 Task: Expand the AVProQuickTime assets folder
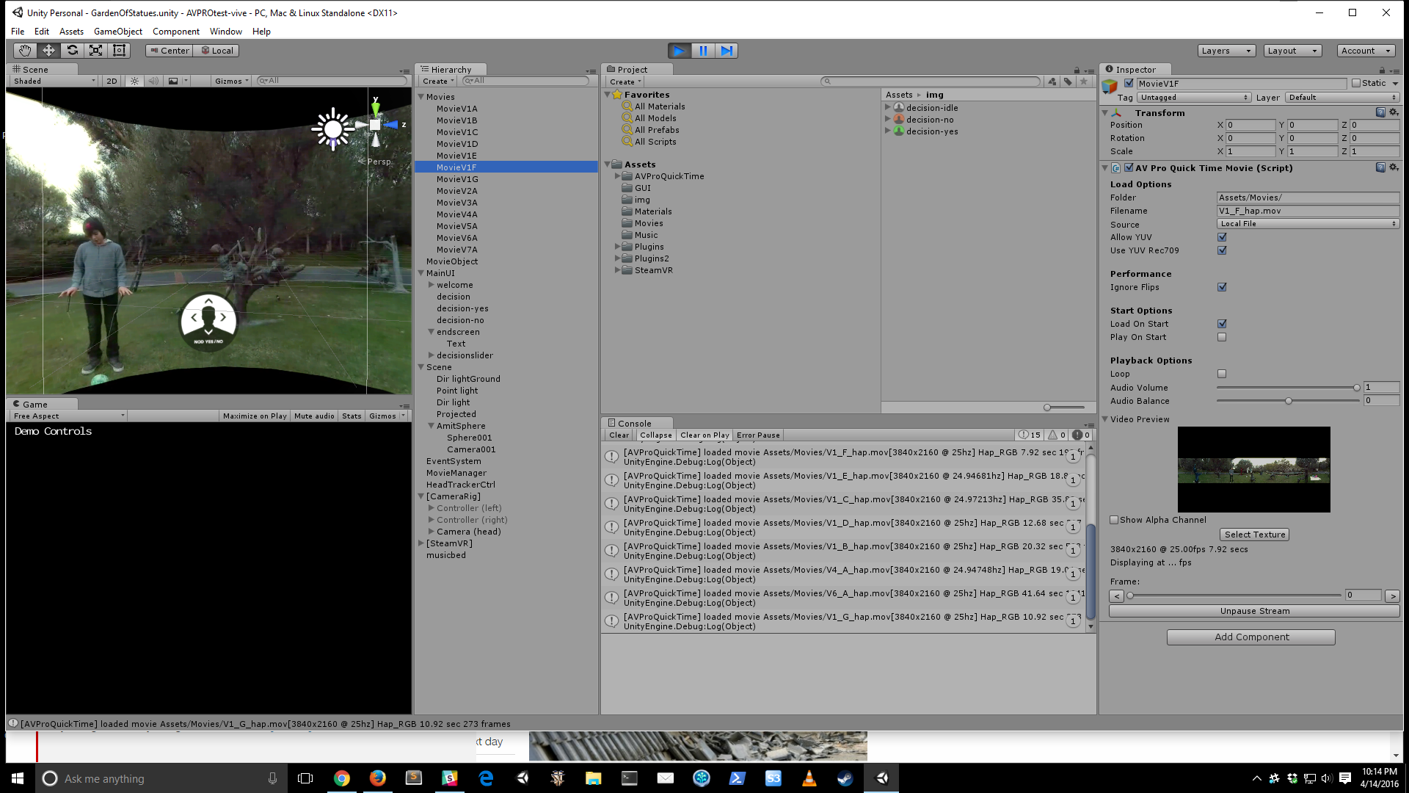click(x=617, y=176)
